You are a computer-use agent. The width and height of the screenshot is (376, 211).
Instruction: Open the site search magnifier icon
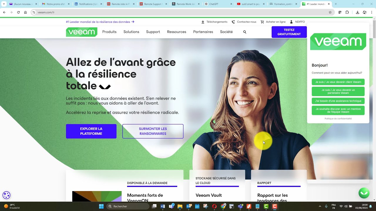pos(245,32)
